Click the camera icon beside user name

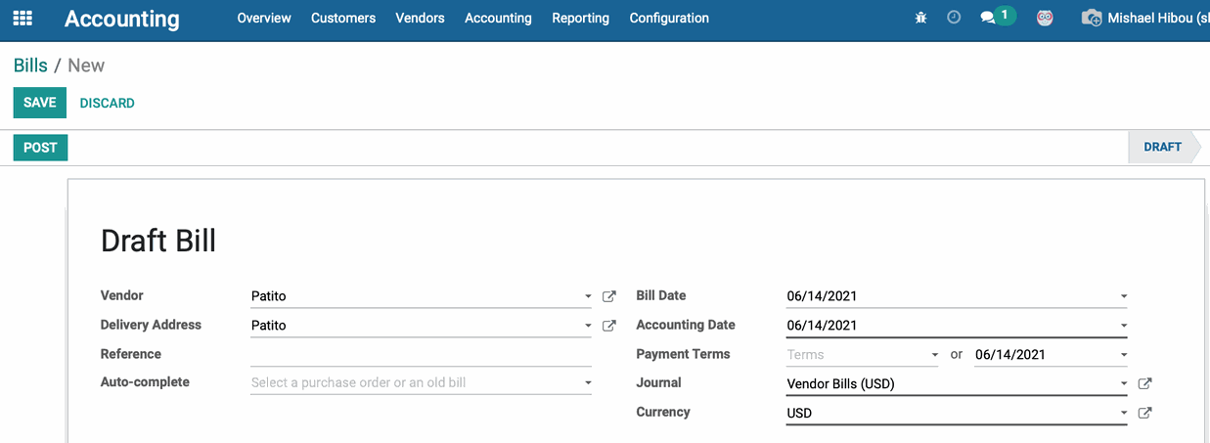pos(1092,18)
